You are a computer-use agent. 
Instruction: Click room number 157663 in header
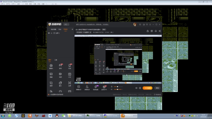click(107, 32)
